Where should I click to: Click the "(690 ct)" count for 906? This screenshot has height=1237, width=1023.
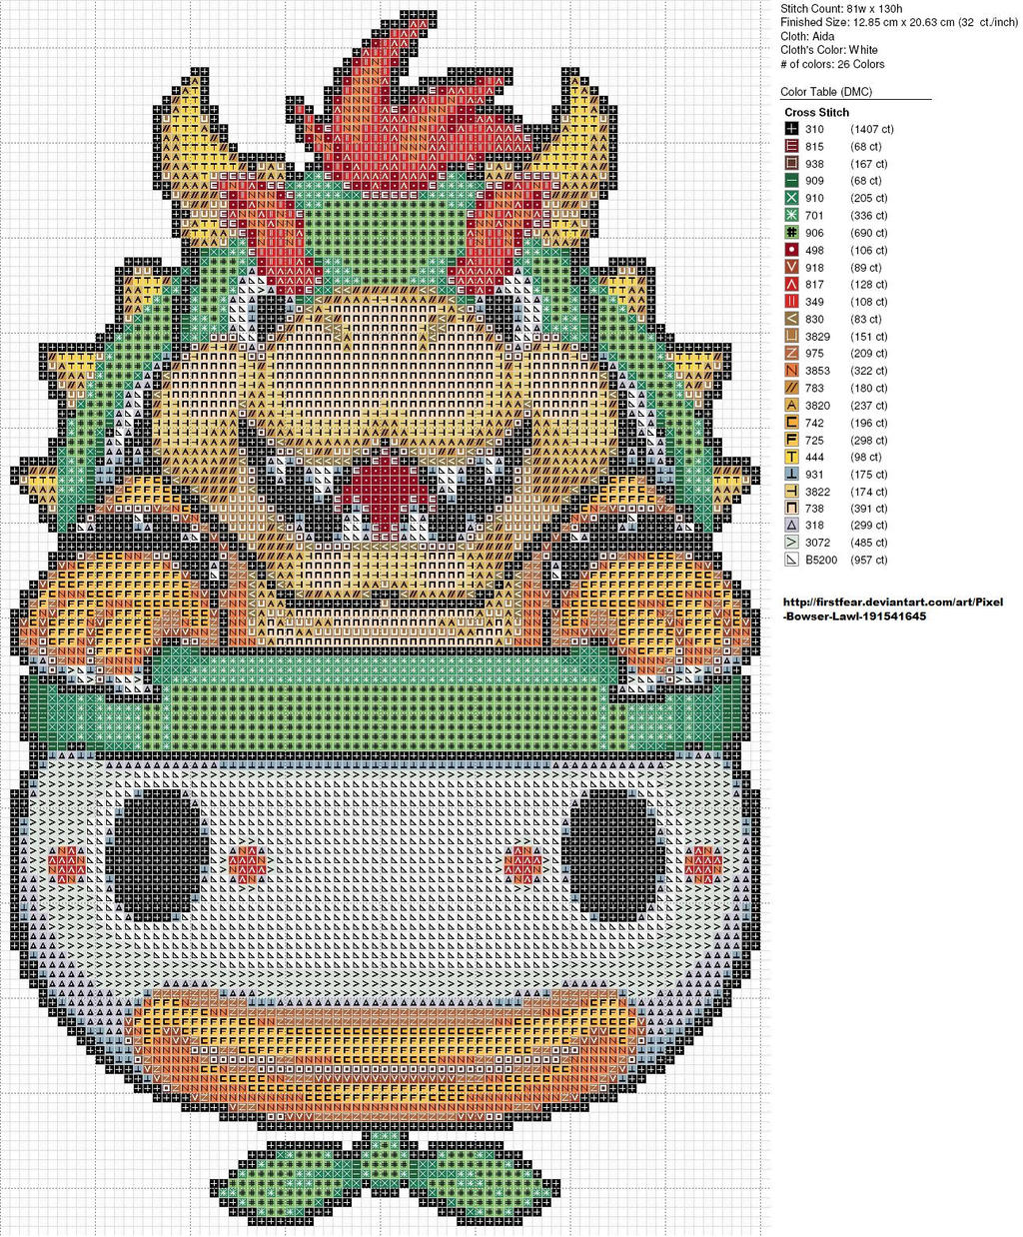[x=869, y=233]
